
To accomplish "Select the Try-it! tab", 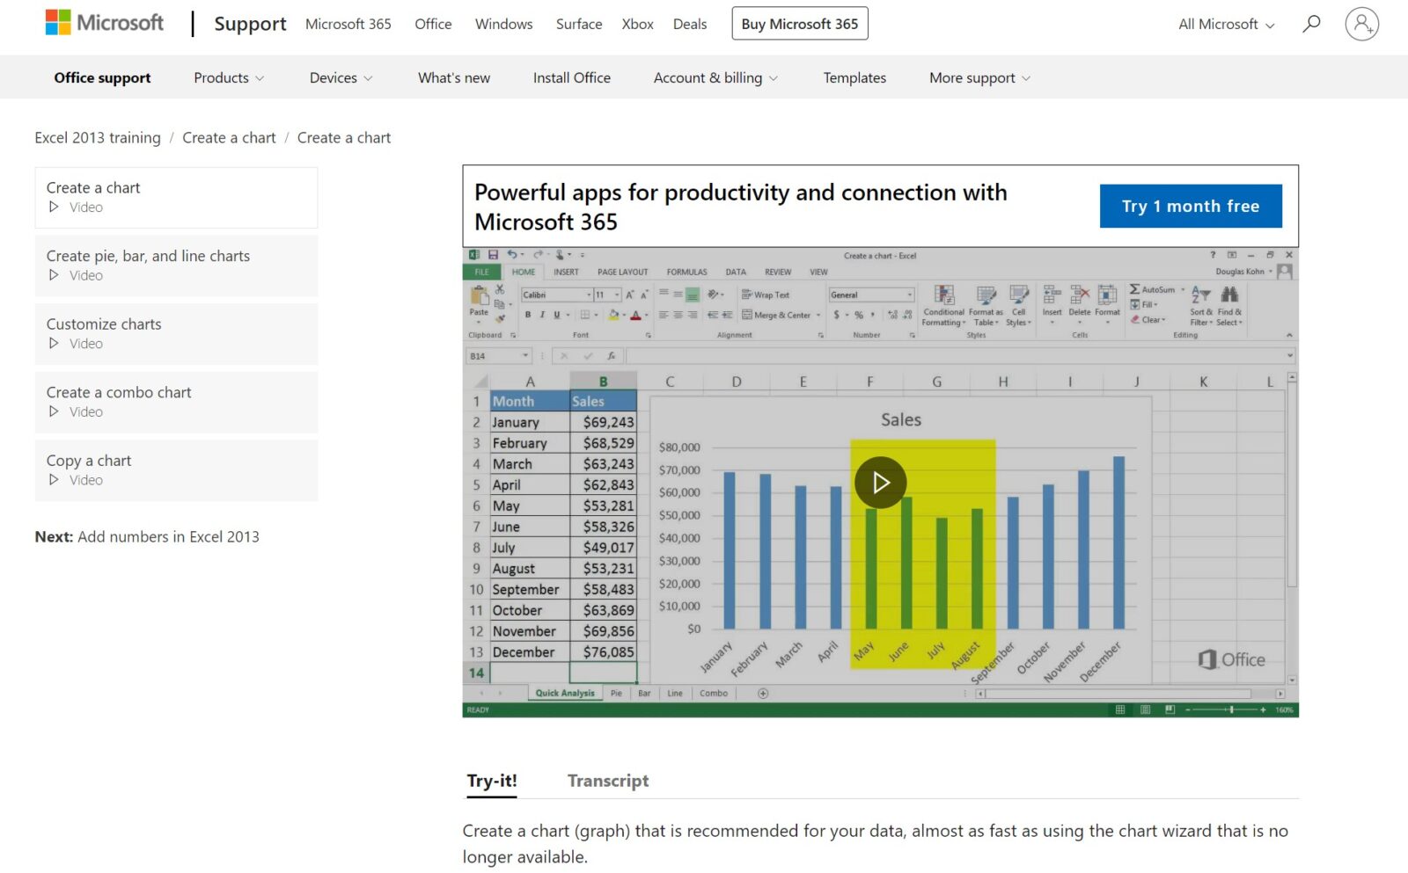I will click(492, 781).
